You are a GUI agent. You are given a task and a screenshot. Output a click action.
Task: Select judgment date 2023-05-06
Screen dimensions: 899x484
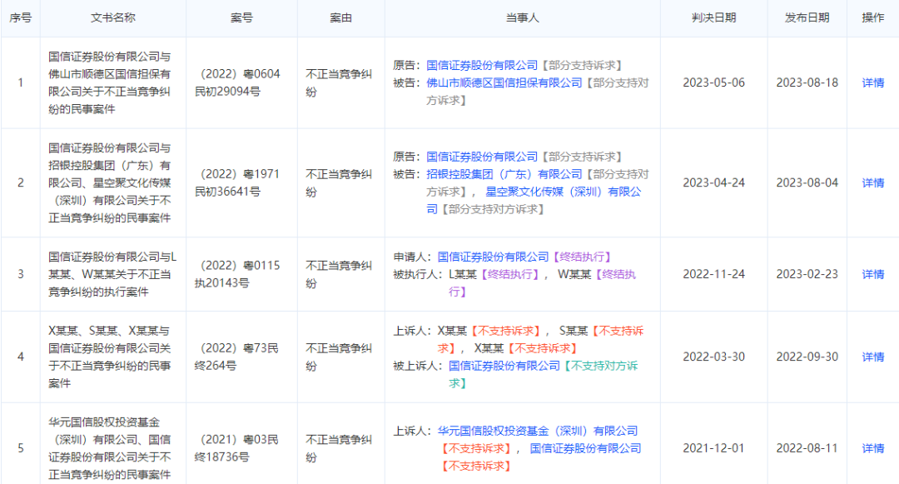click(x=714, y=82)
